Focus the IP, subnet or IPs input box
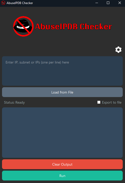The width and height of the screenshot is (125, 183). (62, 71)
